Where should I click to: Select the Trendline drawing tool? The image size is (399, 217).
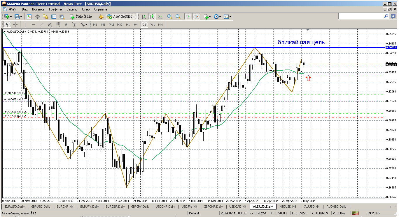[41, 24]
